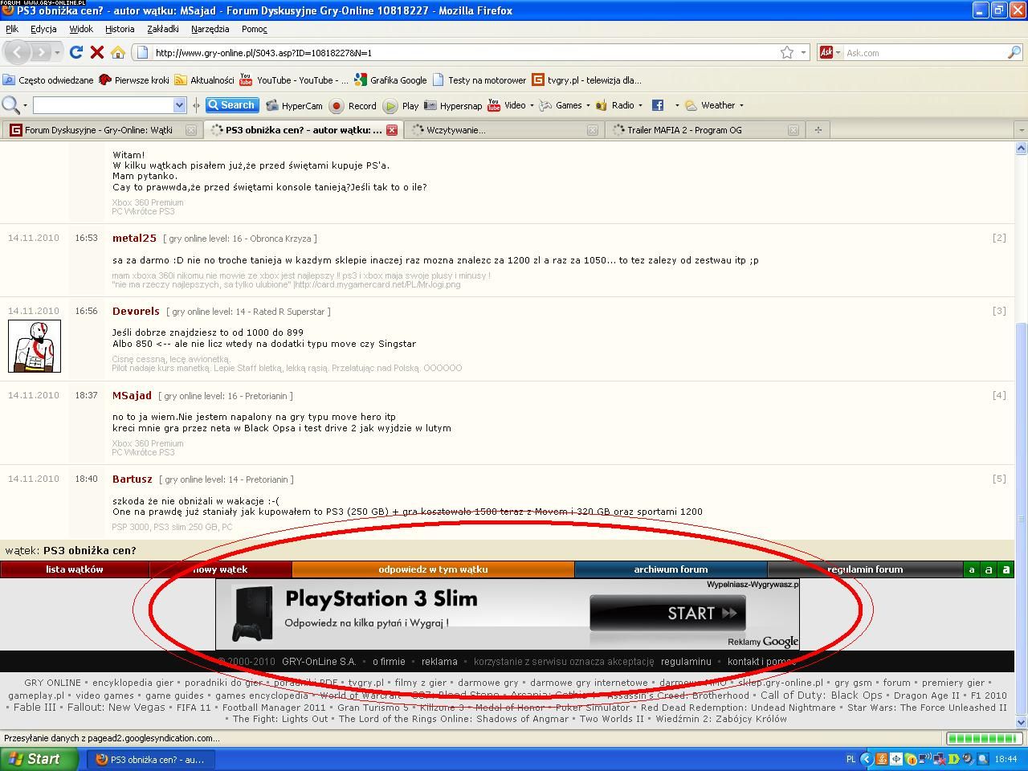Go back with the Firefox back arrow

(x=18, y=52)
